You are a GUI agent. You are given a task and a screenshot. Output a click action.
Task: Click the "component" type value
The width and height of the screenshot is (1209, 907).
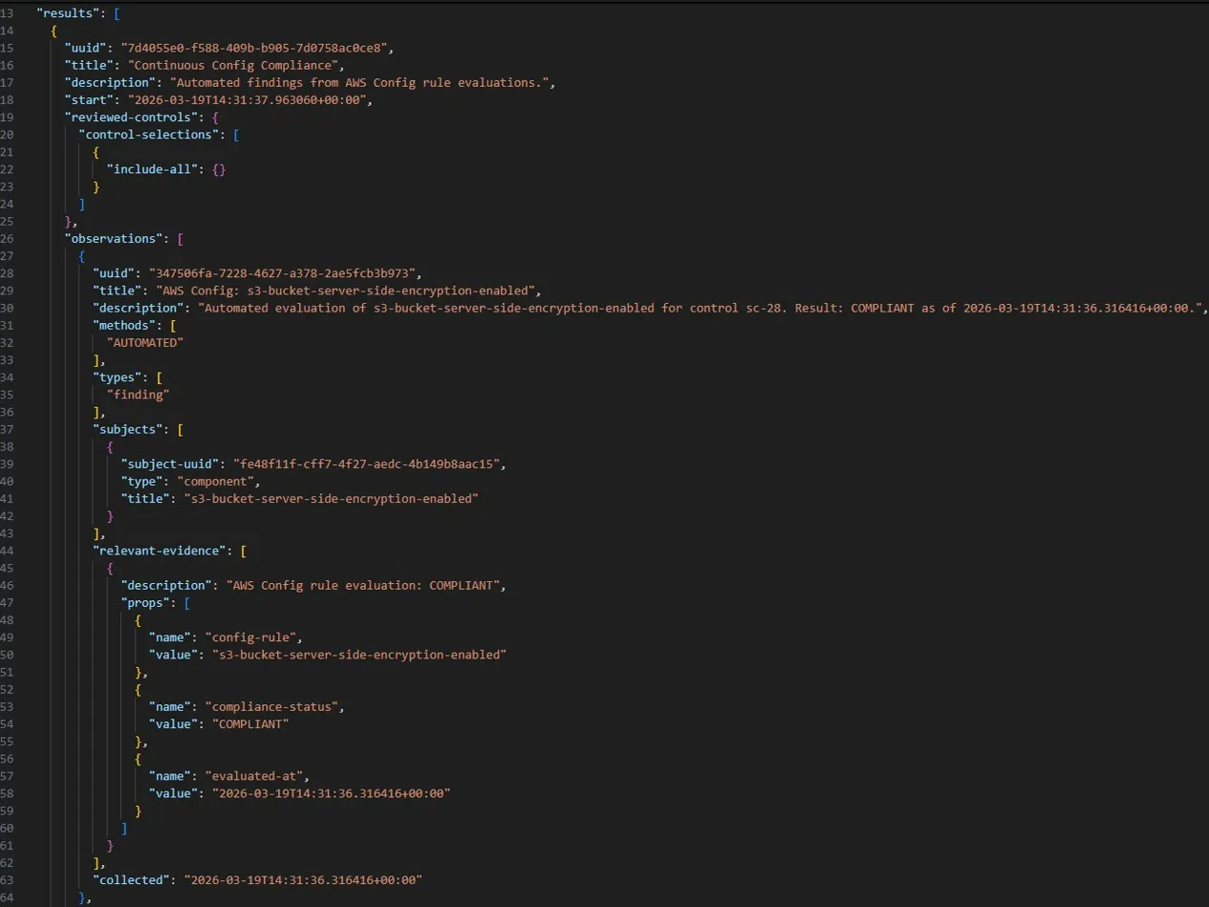tap(215, 480)
